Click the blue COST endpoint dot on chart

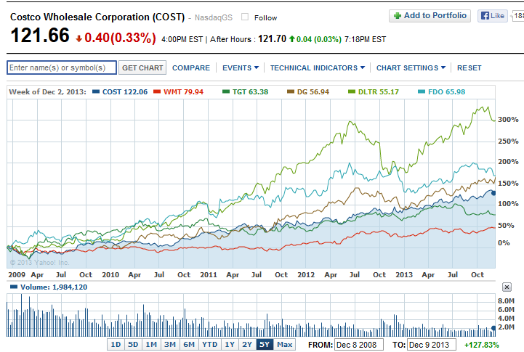tap(493, 193)
